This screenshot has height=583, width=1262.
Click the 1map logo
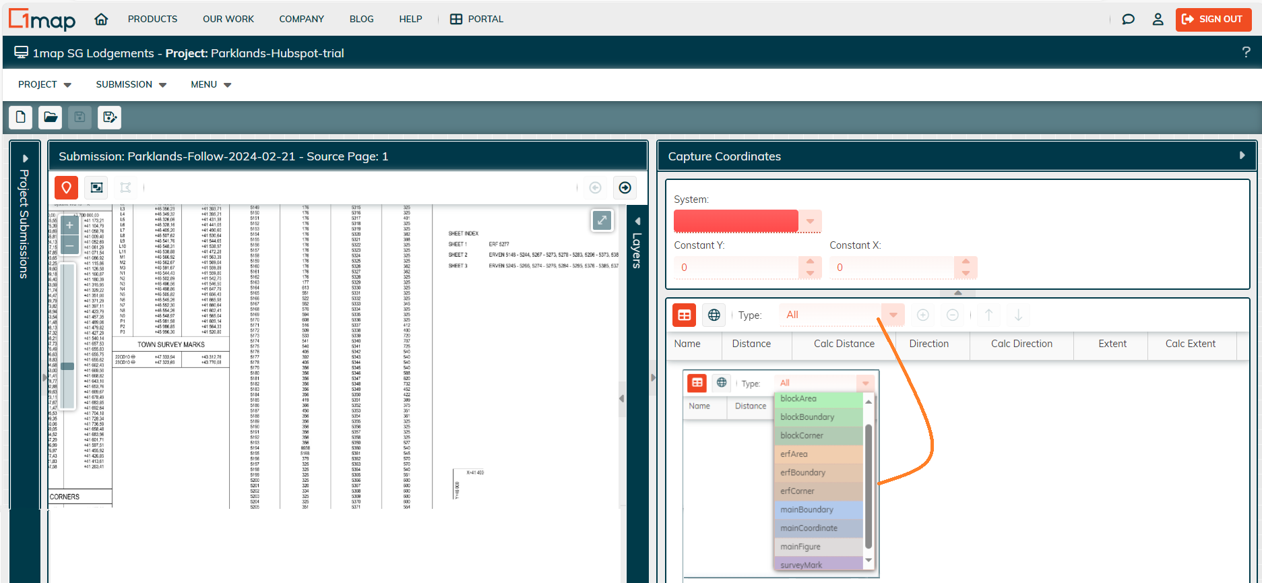[x=42, y=20]
